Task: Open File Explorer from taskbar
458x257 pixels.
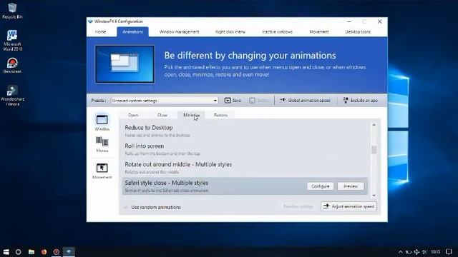Action: pos(31,252)
